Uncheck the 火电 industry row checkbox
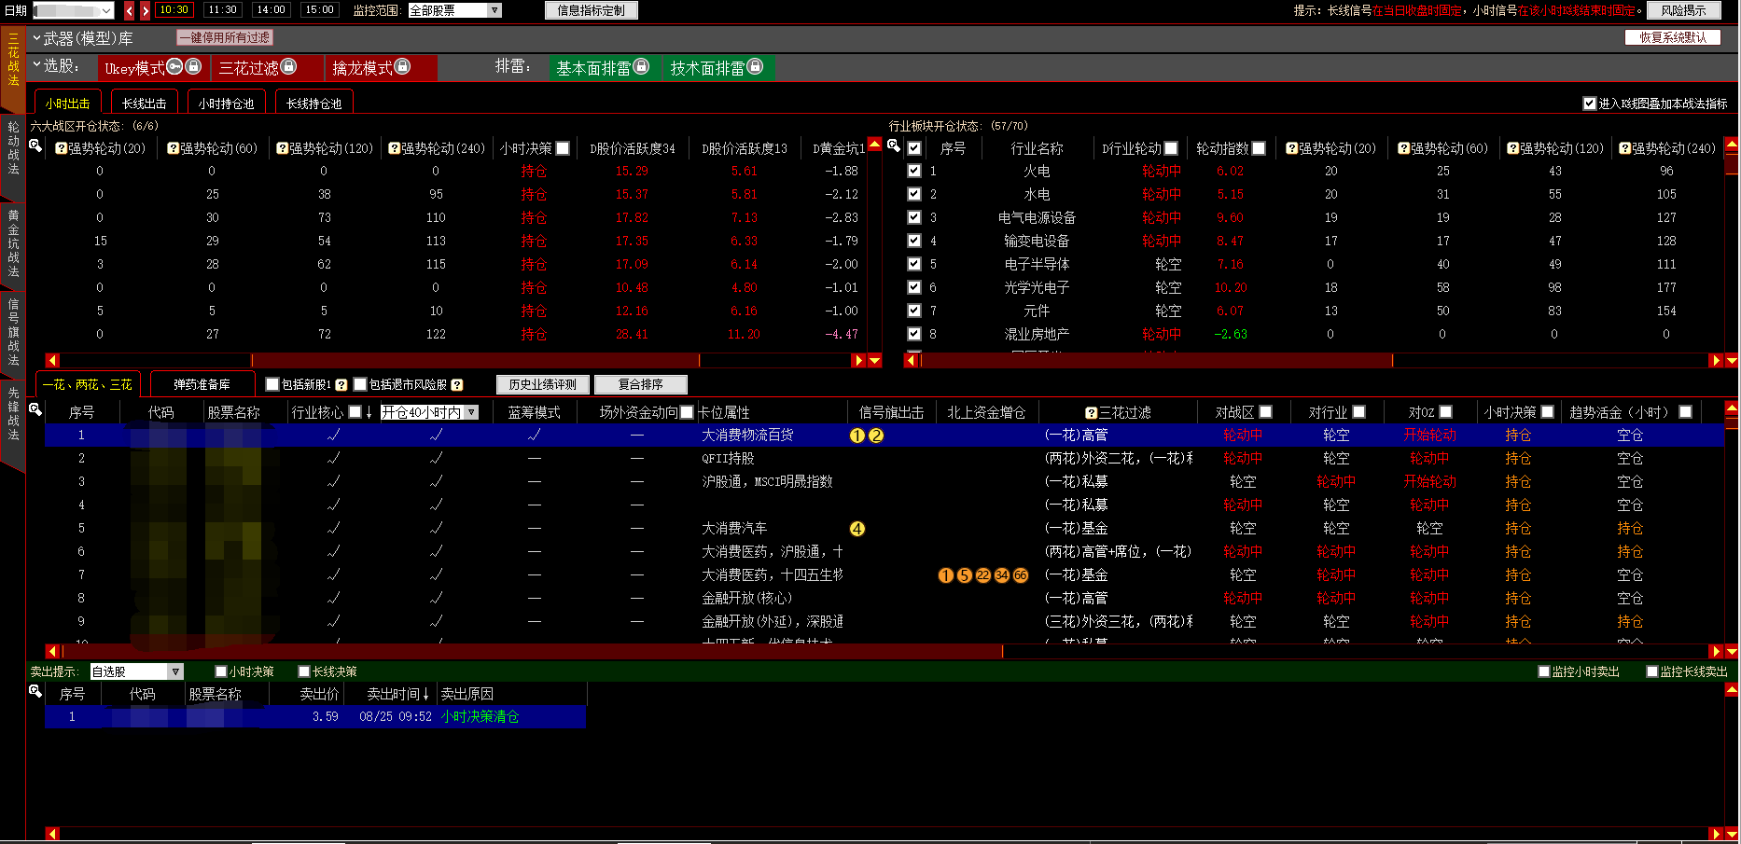This screenshot has height=844, width=1741. pos(914,172)
